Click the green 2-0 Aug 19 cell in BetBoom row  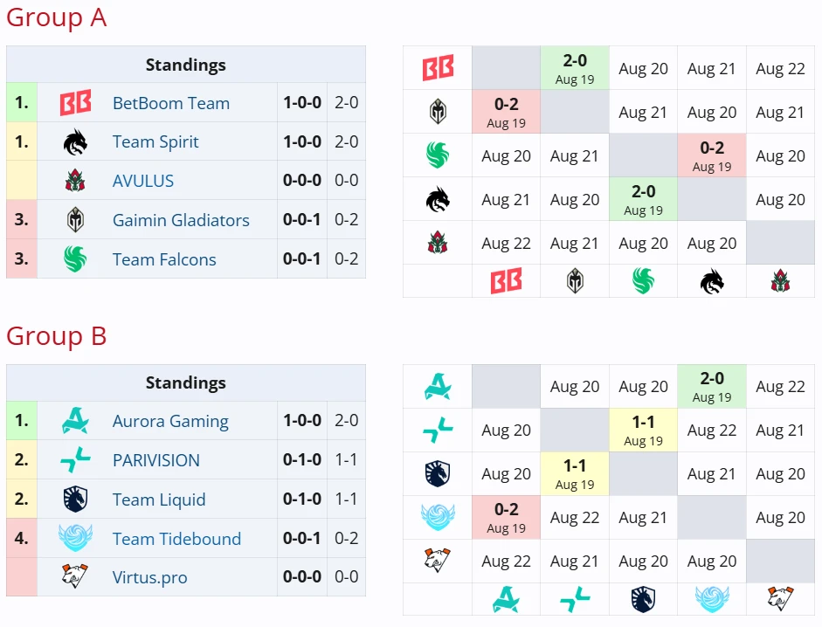coord(575,67)
